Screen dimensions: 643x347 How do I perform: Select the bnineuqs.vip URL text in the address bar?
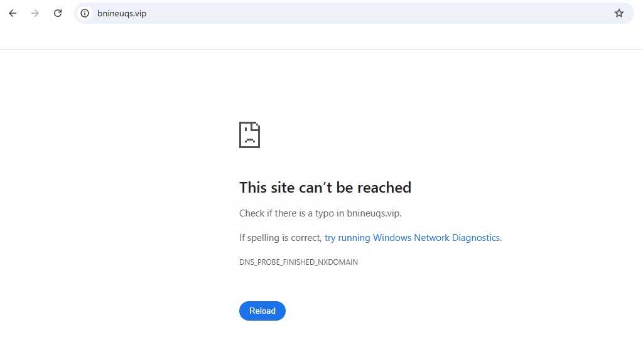coord(122,13)
